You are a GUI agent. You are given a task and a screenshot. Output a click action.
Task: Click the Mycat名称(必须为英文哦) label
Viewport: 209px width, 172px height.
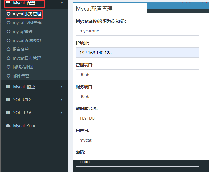tap(101, 21)
